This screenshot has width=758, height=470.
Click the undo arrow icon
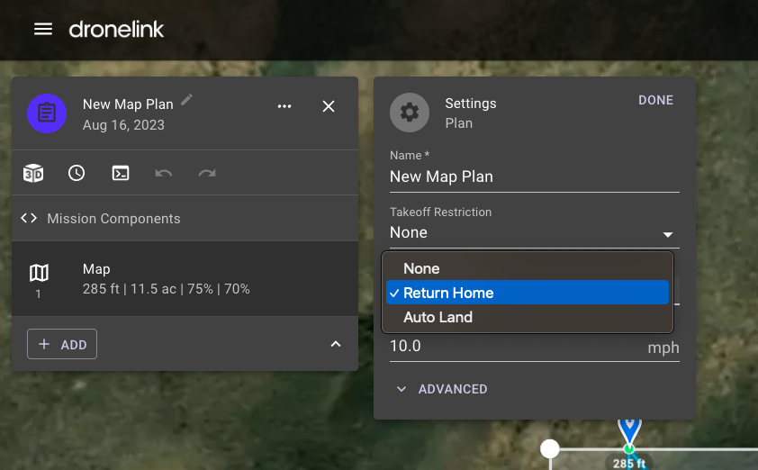(164, 173)
